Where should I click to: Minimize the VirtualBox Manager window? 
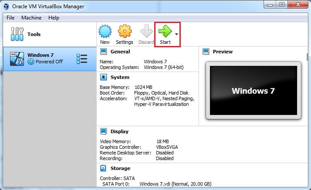[x=270, y=5]
